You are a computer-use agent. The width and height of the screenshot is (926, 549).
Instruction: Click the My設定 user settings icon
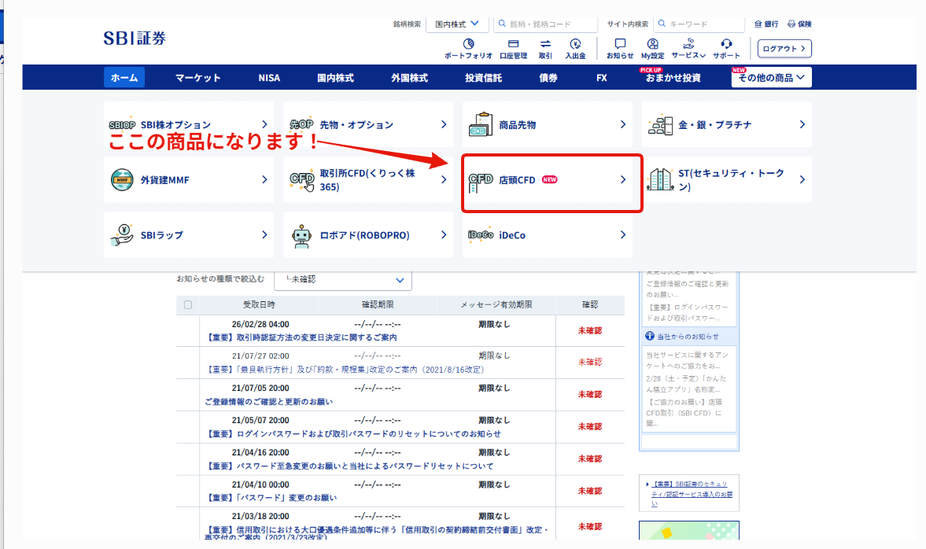tap(652, 44)
